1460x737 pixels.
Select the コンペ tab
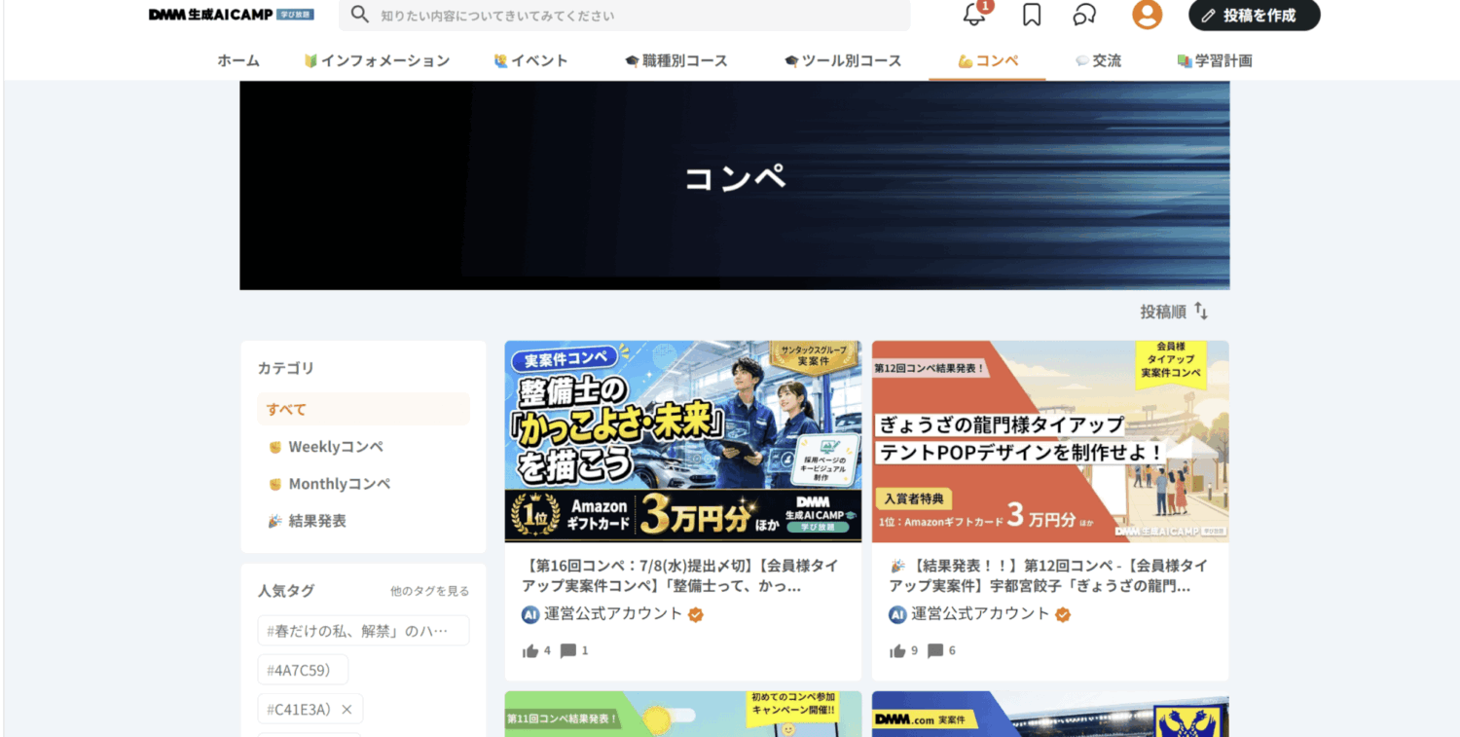[x=988, y=60]
